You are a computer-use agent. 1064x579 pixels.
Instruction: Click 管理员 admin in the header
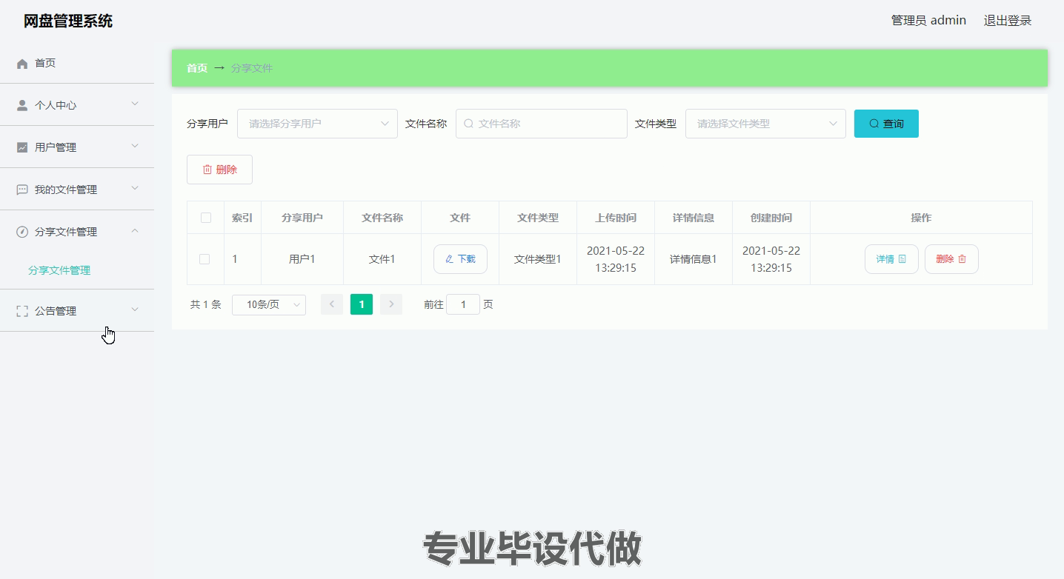point(928,21)
